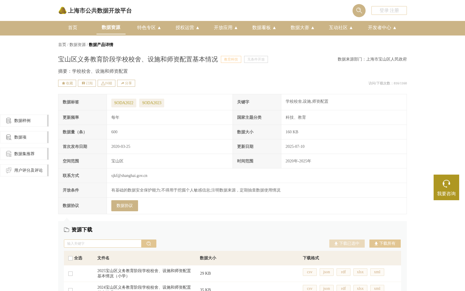Viewport: 465px width, 291px height.
Task: Click the star 收藏 favorite button
Action: coord(67,83)
